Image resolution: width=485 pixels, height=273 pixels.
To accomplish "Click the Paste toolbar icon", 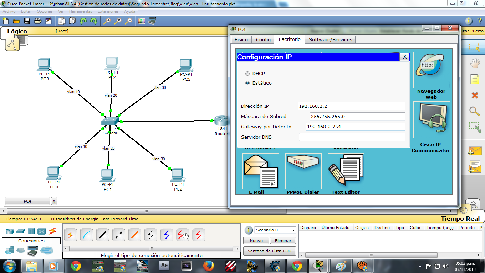I will 72,21.
